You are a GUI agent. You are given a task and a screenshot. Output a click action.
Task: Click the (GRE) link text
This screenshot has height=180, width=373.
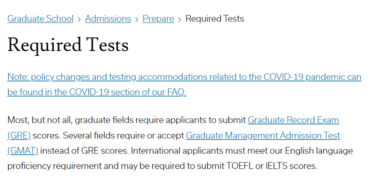[x=19, y=136]
